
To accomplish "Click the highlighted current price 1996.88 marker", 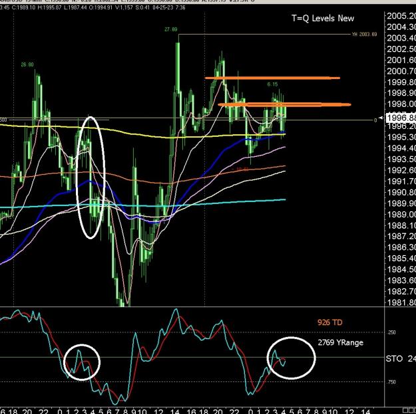I will [x=401, y=118].
